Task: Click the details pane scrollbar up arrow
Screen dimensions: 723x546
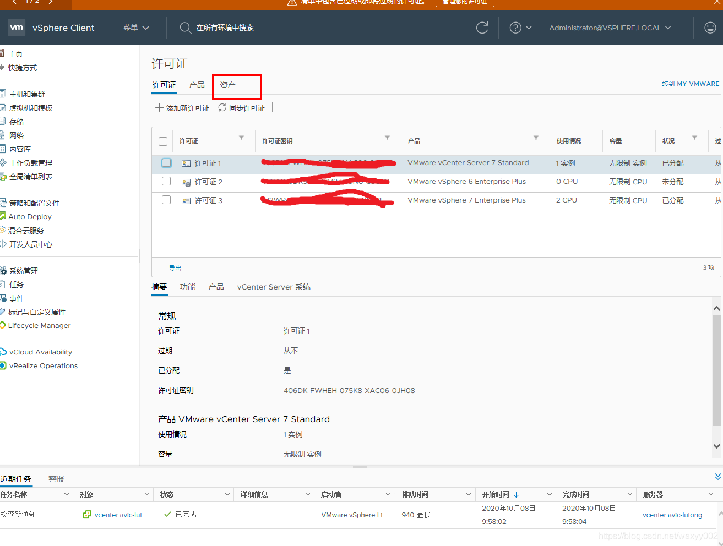Action: [716, 309]
